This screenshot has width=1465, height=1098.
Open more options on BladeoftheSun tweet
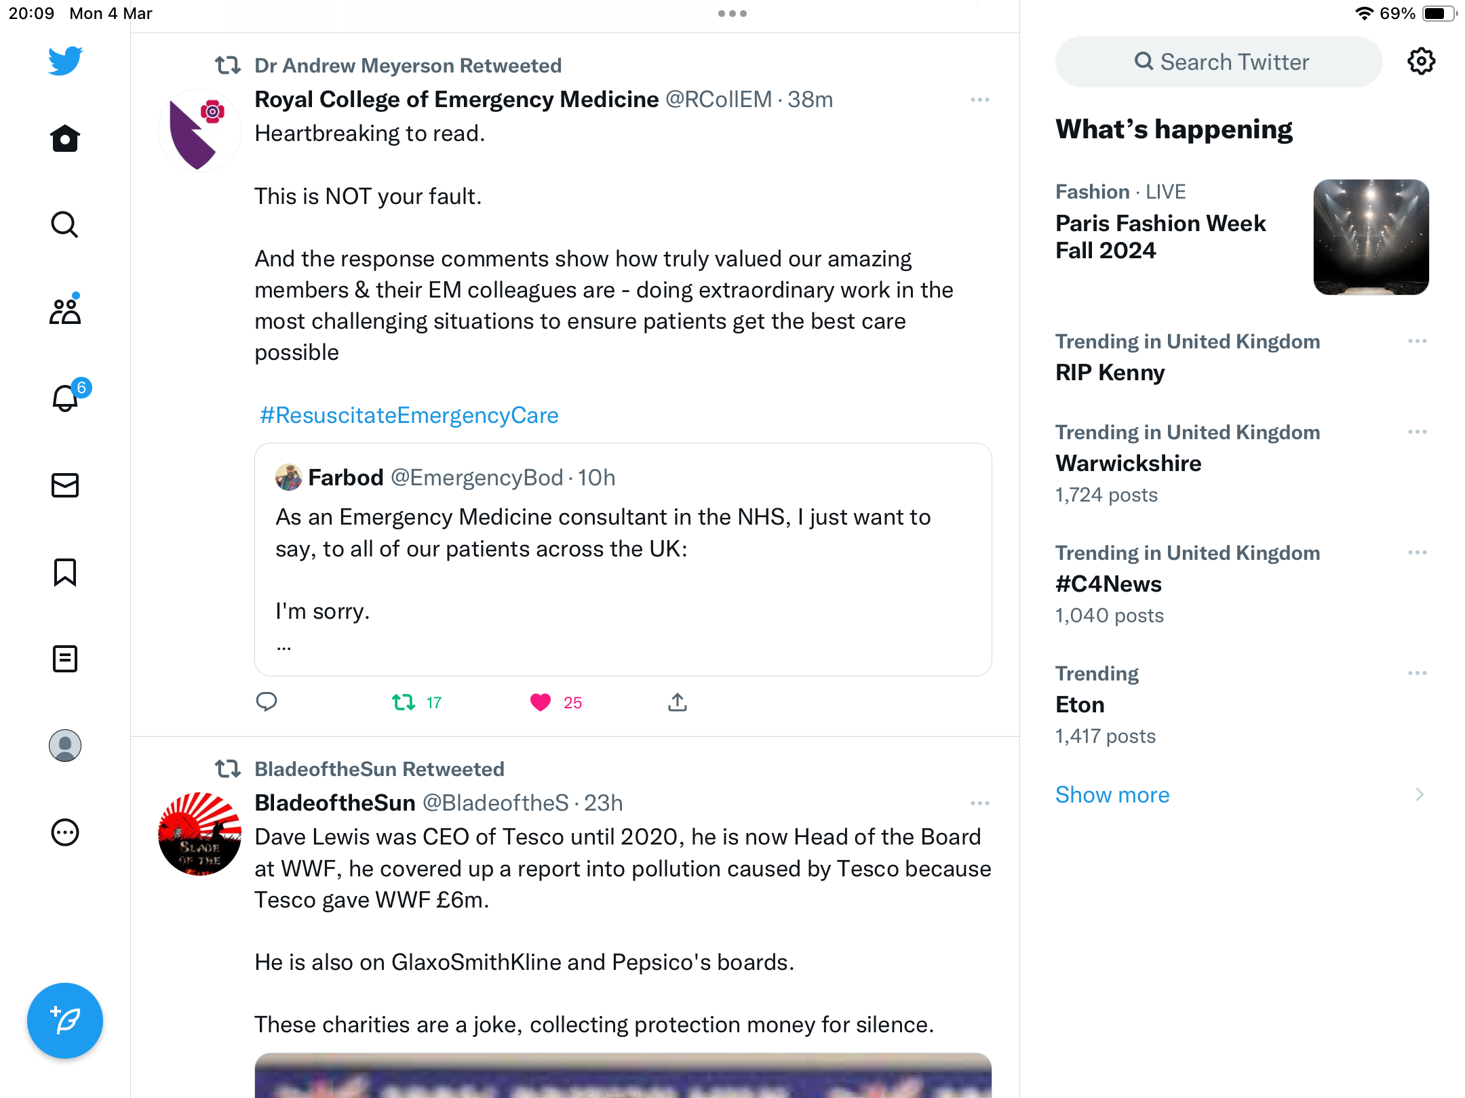(x=980, y=803)
